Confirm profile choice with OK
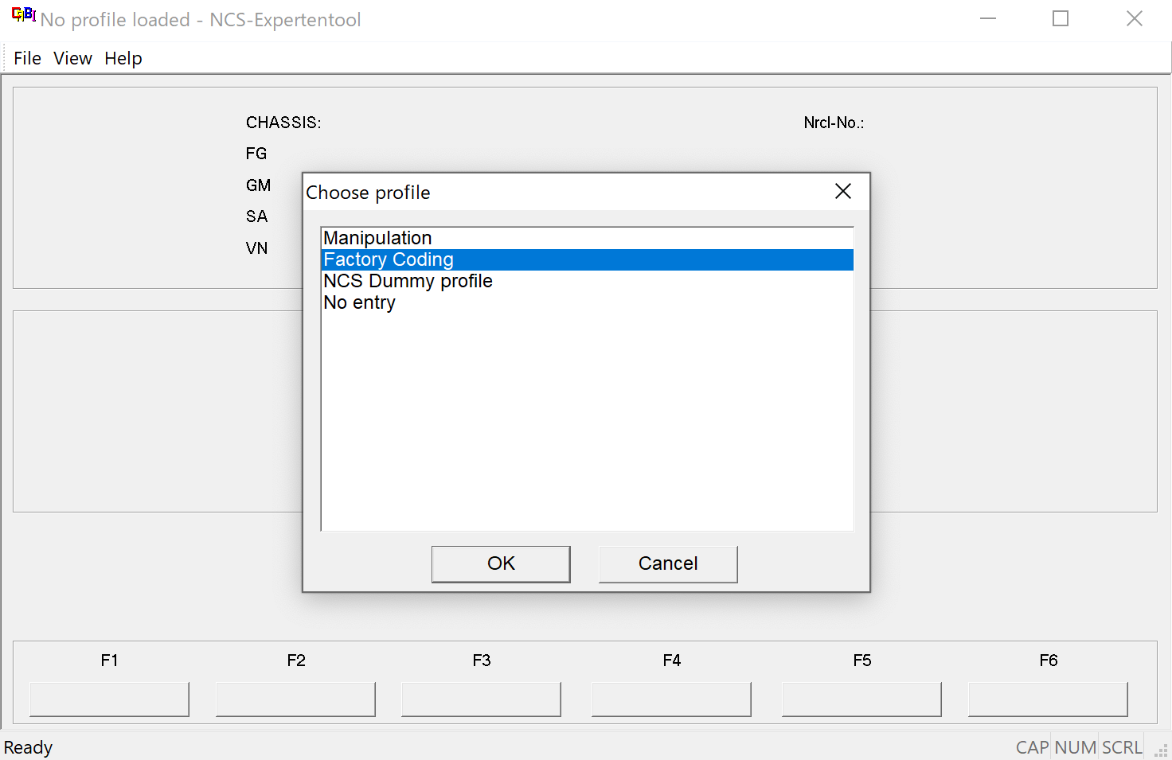Screen dimensions: 1172x760 (501, 563)
